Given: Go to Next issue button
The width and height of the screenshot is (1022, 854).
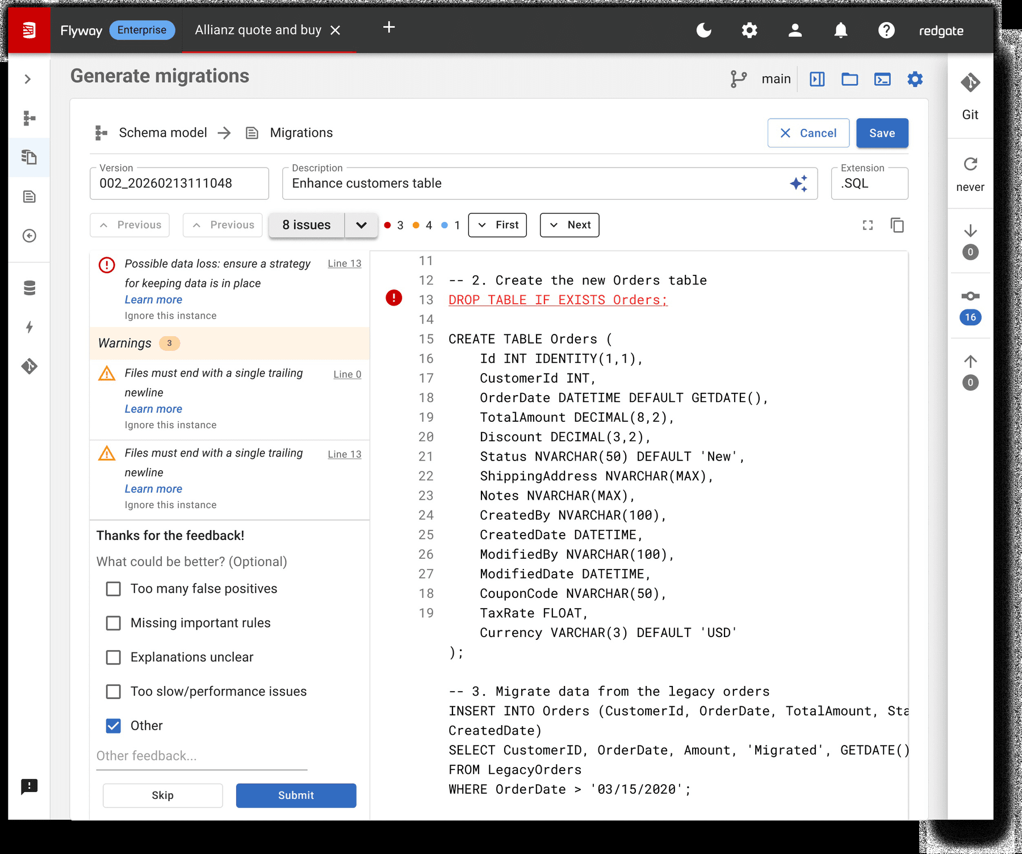Looking at the screenshot, I should (x=569, y=225).
